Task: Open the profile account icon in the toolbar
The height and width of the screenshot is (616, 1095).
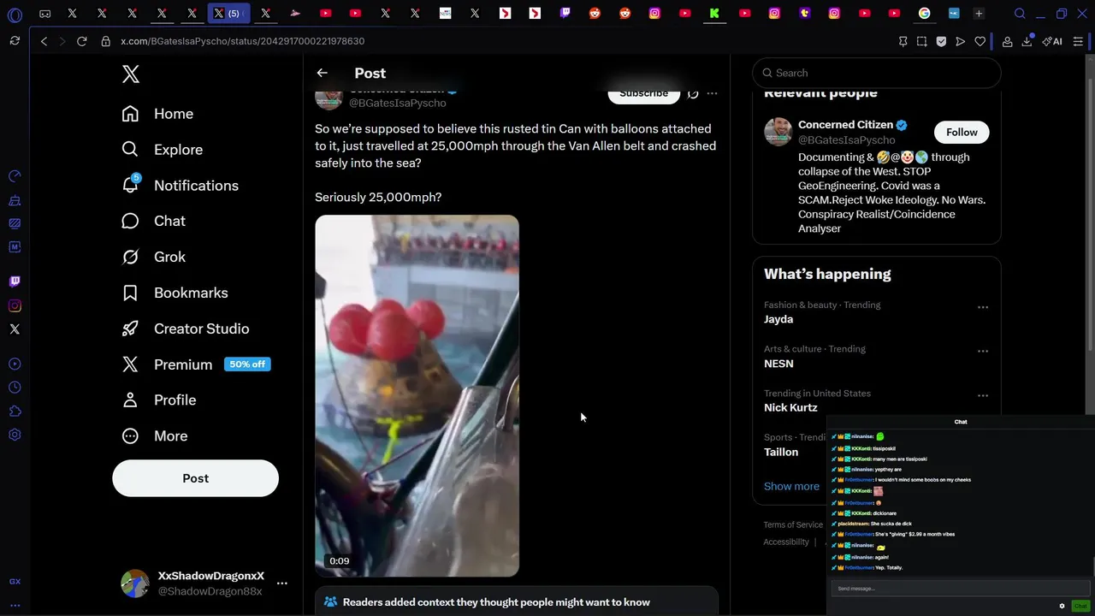Action: point(1008,41)
